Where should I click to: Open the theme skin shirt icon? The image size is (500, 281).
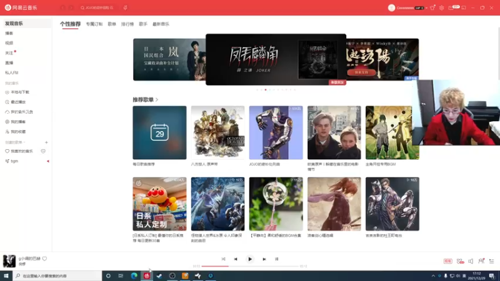(x=432, y=7)
